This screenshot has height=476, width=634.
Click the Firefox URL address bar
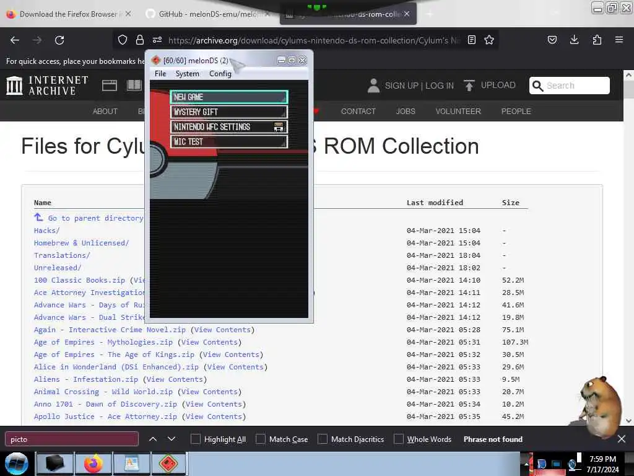coord(314,40)
